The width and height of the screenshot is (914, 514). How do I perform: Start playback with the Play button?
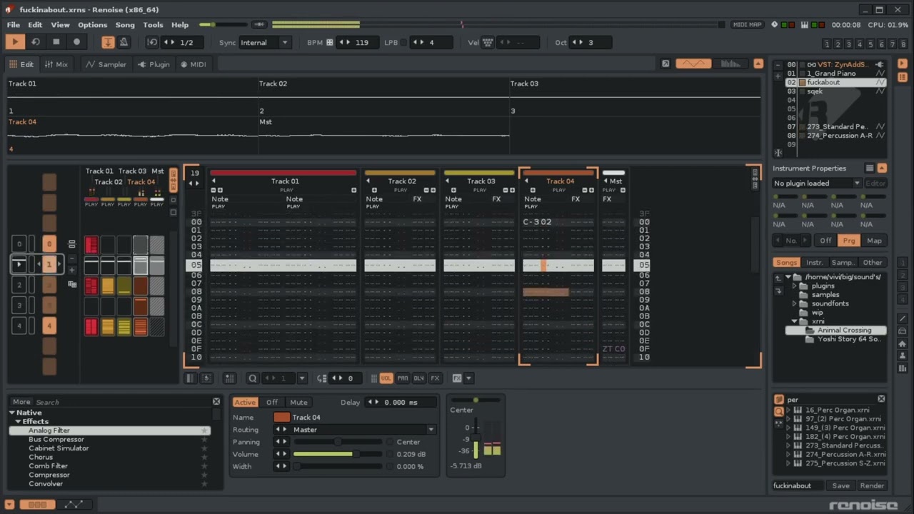[x=14, y=42]
